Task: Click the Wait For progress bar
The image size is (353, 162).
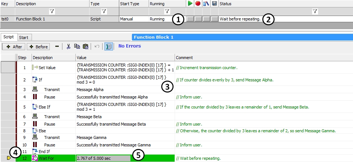Action: (x=103, y=158)
